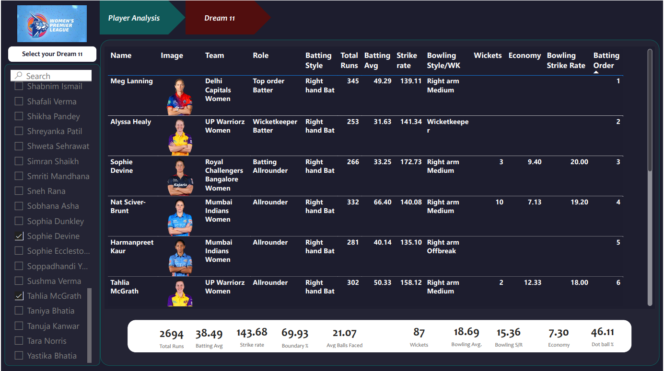Click Sophie Devine's player photo
This screenshot has width=664, height=371.
180,177
